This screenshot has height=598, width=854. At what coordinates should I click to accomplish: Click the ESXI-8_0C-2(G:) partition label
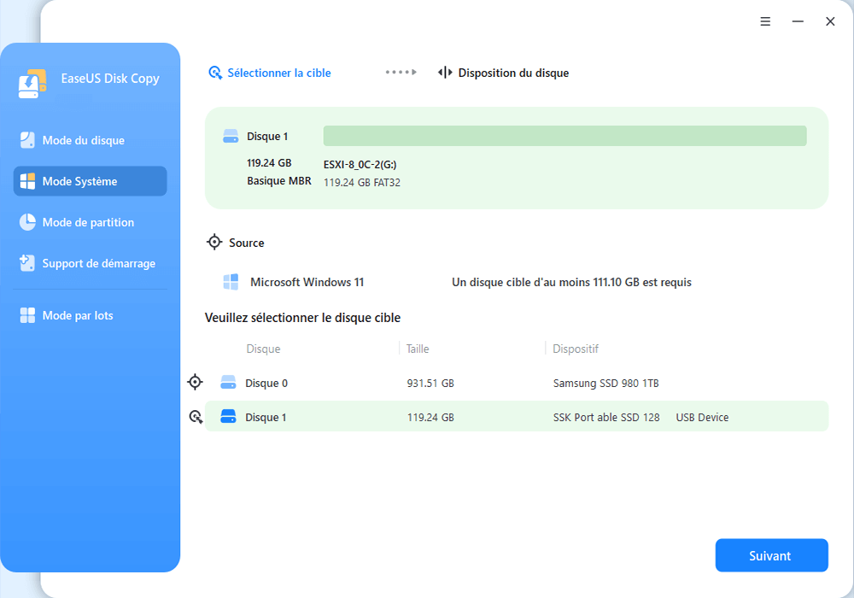(x=360, y=165)
